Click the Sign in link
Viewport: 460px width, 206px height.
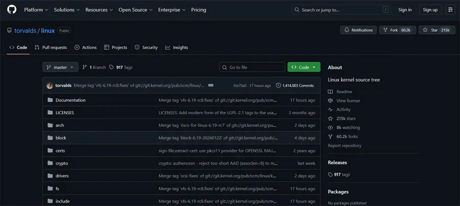[x=405, y=10]
